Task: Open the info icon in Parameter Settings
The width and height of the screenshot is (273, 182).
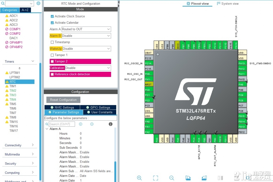Action: click(x=110, y=124)
